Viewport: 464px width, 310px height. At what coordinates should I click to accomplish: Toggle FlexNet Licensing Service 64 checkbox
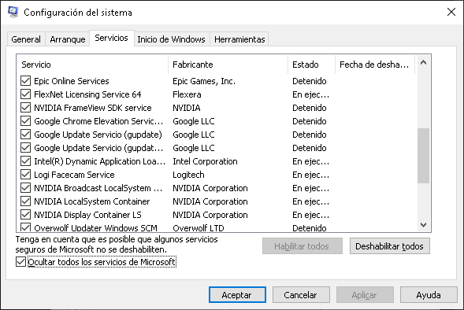click(x=26, y=94)
